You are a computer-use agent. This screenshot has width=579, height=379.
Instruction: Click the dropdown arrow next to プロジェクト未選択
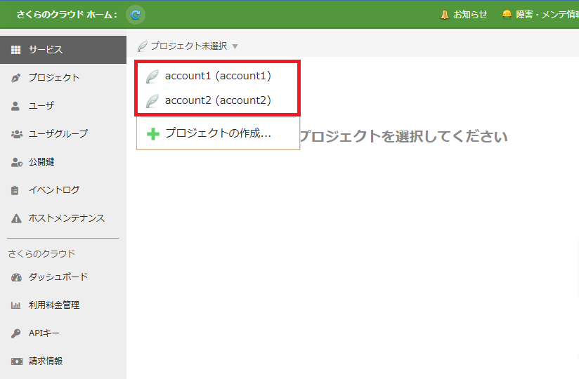[235, 46]
